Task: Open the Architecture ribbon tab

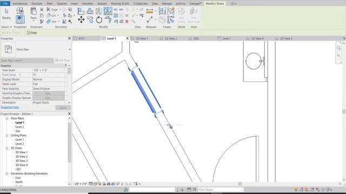Action: point(20,4)
